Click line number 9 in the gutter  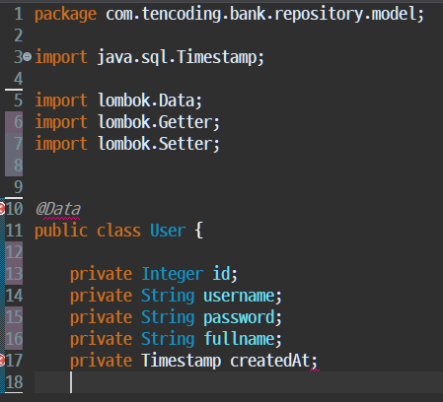pyautogui.click(x=19, y=187)
